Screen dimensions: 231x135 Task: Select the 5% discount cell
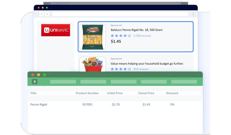(x=172, y=104)
